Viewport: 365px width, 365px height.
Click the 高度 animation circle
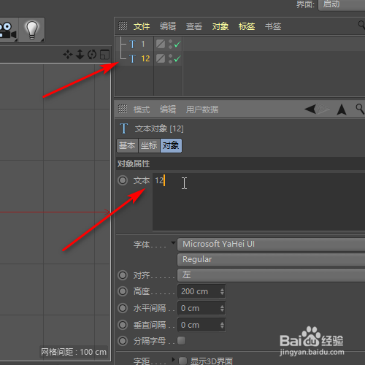pyautogui.click(x=123, y=291)
